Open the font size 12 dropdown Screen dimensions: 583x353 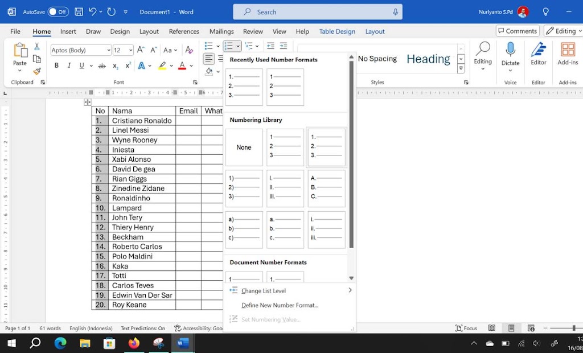[130, 50]
